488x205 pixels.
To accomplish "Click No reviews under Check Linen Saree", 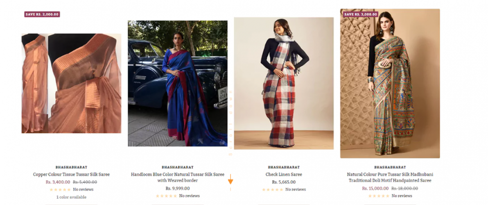I will pos(296,189).
